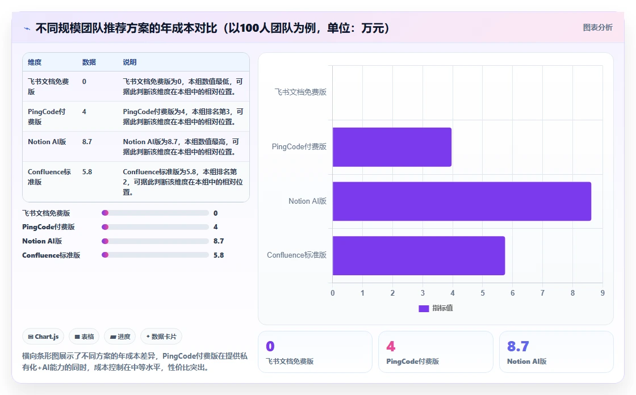The width and height of the screenshot is (636, 395).
Task: Select the 表格 tag chip
Action: pyautogui.click(x=84, y=337)
